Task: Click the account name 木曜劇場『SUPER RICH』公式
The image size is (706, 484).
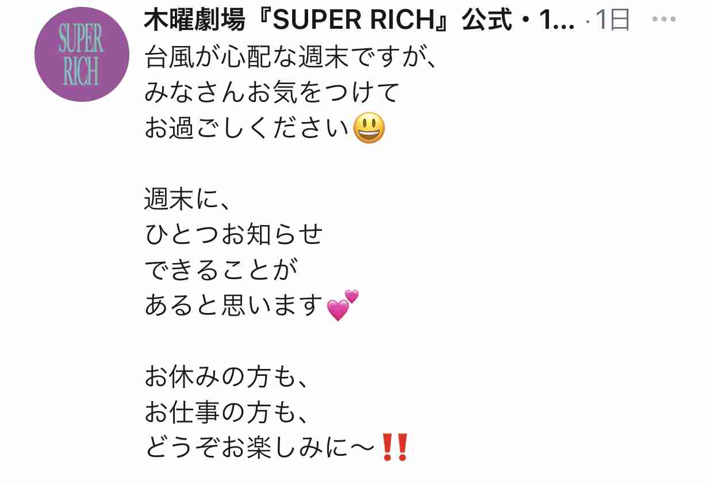Action: coord(328,21)
